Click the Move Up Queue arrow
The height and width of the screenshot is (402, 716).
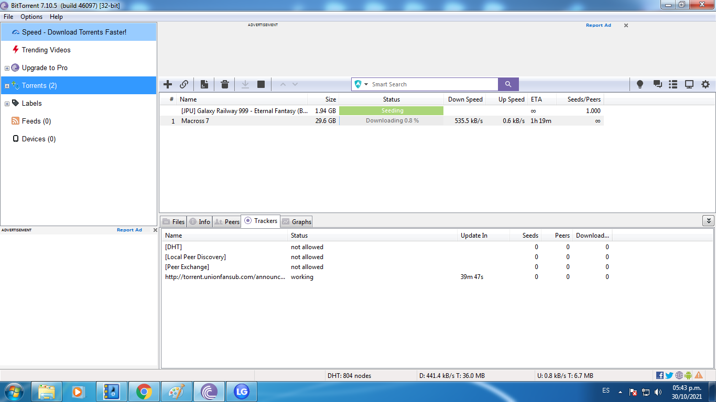pyautogui.click(x=283, y=84)
